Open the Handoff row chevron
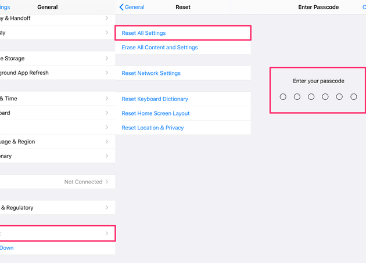Screen dimensions: 366x263 tap(107, 19)
